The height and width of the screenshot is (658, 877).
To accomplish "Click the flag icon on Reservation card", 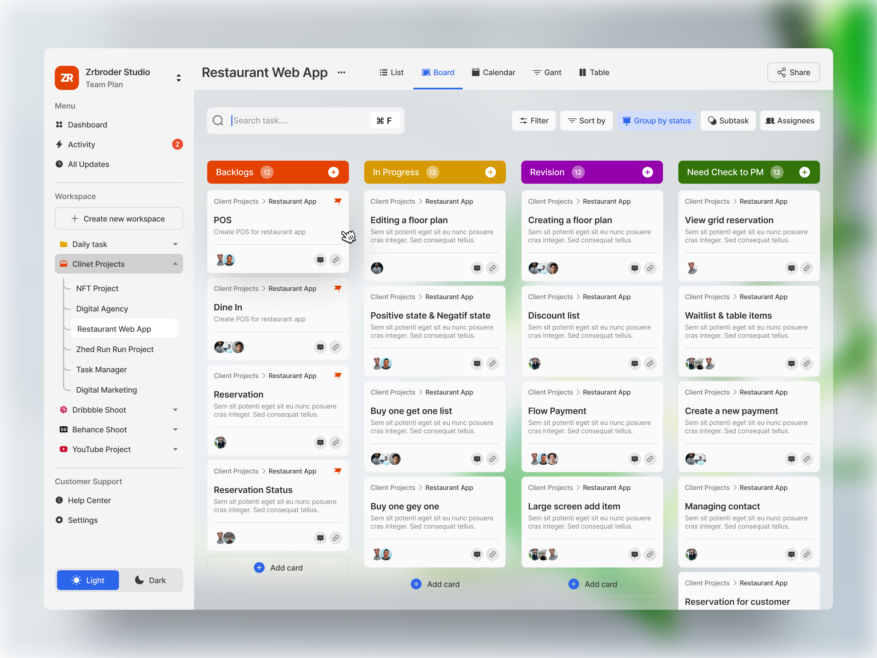I will click(x=338, y=375).
